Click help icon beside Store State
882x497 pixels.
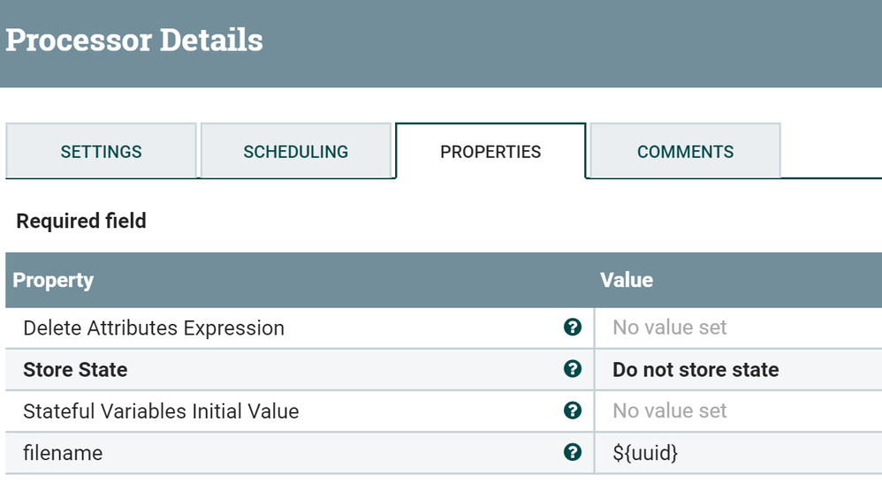coord(573,369)
